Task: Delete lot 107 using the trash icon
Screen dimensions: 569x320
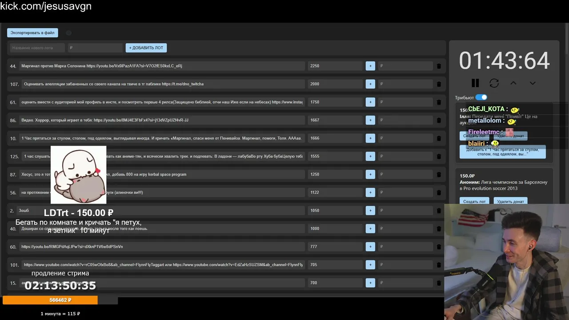Action: tap(439, 84)
